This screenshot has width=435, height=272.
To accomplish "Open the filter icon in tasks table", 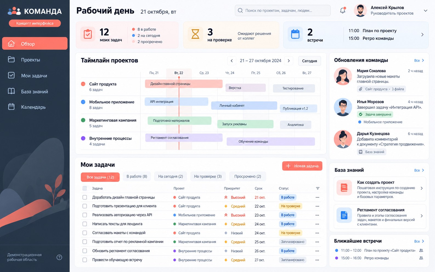I will tap(318, 188).
